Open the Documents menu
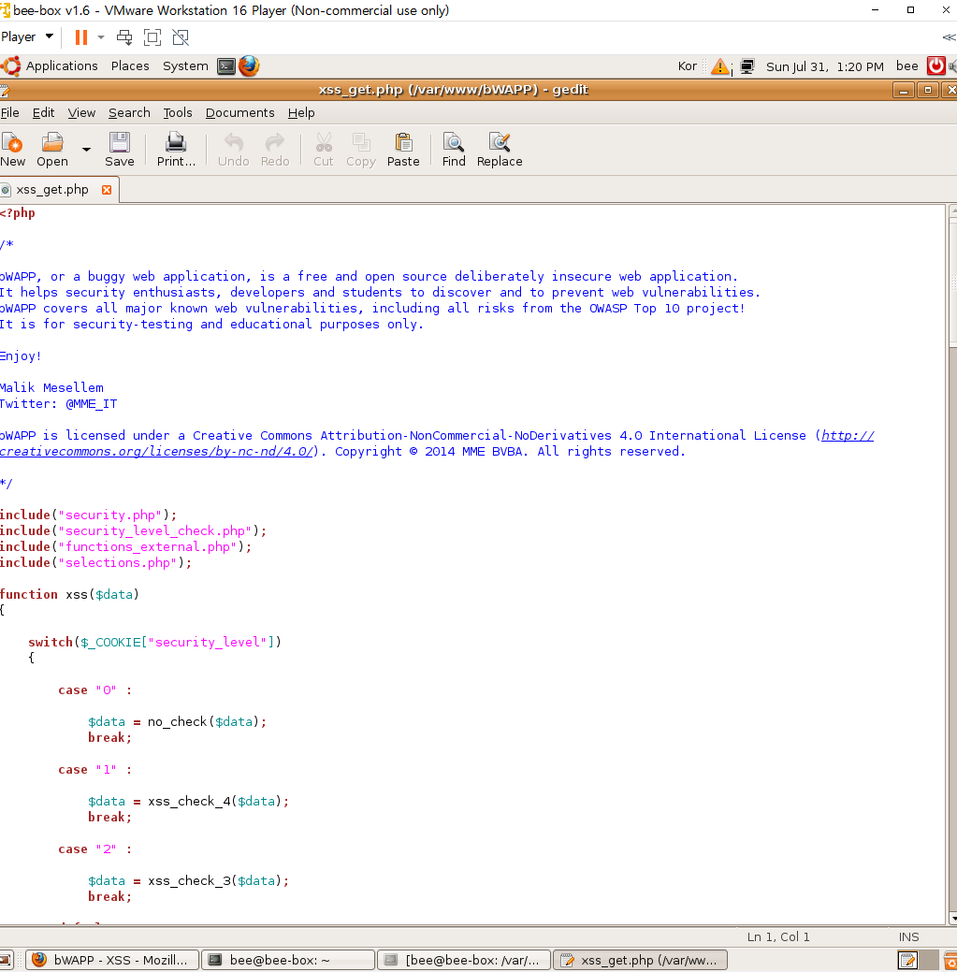 pyautogui.click(x=239, y=113)
